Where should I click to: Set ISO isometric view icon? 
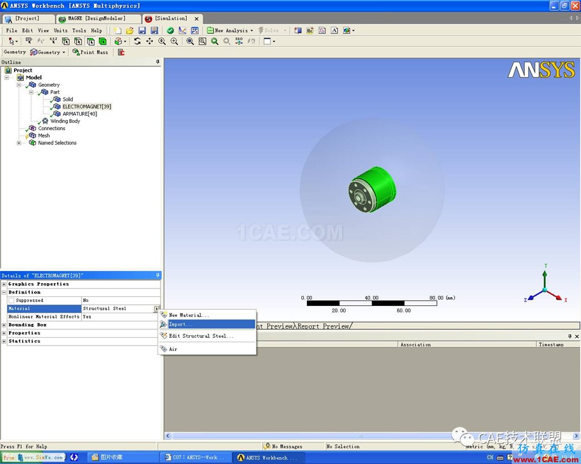tap(239, 41)
